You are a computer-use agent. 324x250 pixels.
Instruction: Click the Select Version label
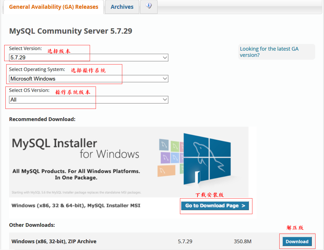pyautogui.click(x=25, y=49)
